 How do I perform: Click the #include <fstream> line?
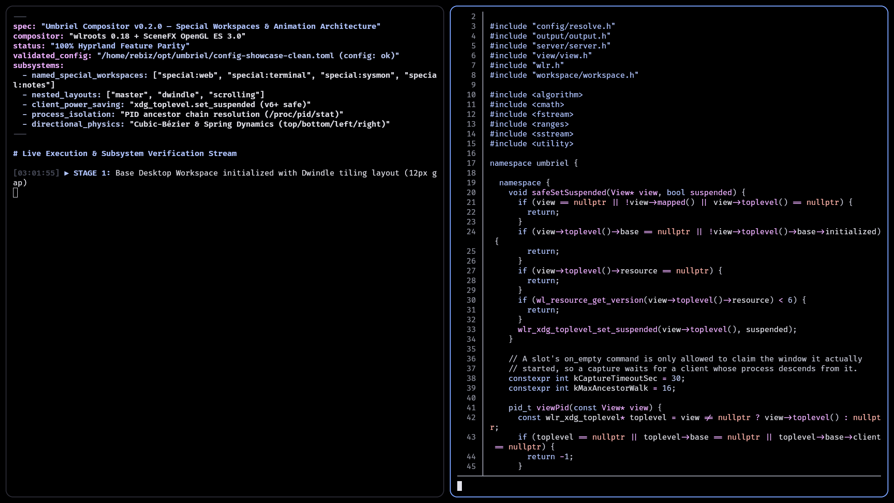pos(531,115)
